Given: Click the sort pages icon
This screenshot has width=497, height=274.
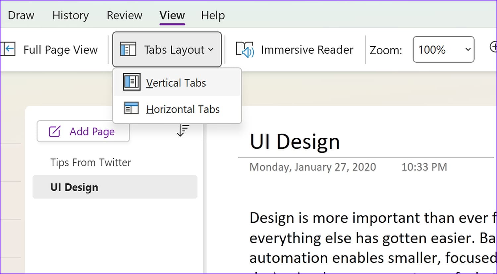Looking at the screenshot, I should pyautogui.click(x=183, y=130).
